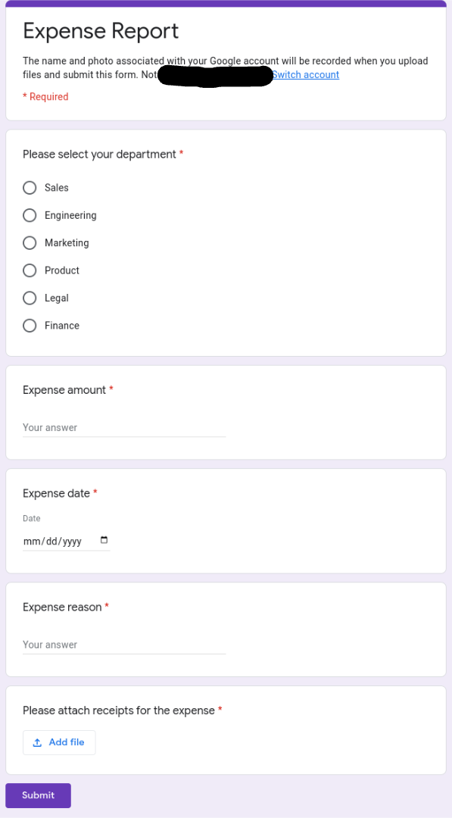Select the day portion of the date
Image resolution: width=452 pixels, height=818 pixels.
point(52,542)
